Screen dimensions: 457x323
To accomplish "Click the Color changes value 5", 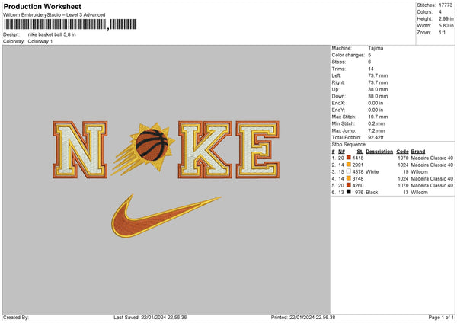I will 369,55.
